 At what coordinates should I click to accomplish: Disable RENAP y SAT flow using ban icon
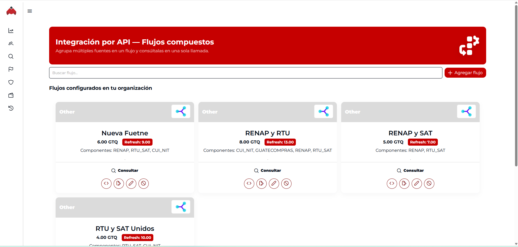click(429, 184)
